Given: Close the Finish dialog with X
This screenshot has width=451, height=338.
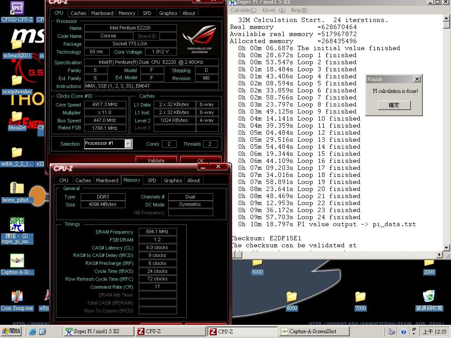Looking at the screenshot, I should click(417, 79).
